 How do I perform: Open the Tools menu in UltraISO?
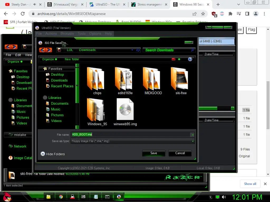[x=82, y=33]
